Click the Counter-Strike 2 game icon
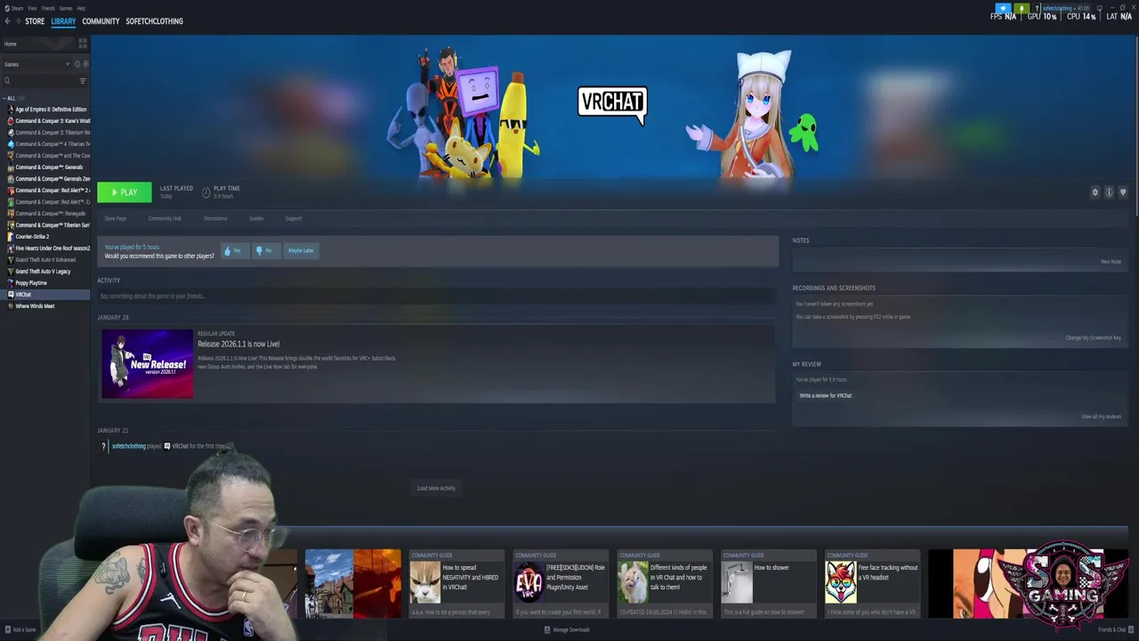 (x=11, y=237)
